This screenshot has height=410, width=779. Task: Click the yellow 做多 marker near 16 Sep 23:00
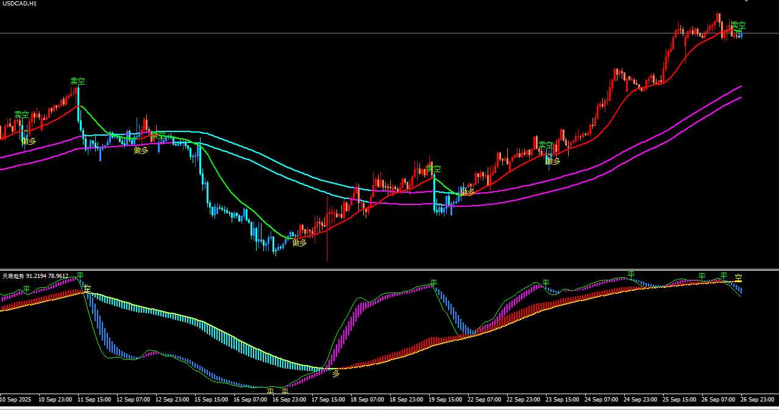coord(299,243)
